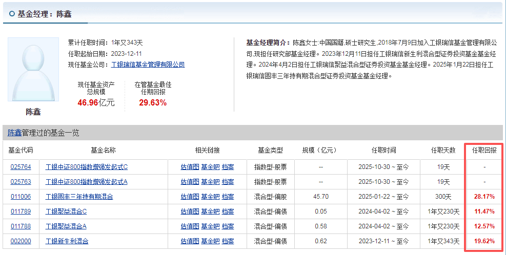This screenshot has height=255, width=506.
Task: Click the 12.57% tenure return value
Action: pyautogui.click(x=484, y=226)
